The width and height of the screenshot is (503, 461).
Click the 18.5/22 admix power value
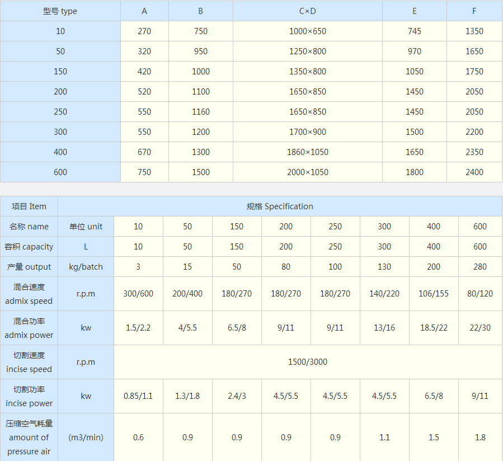(434, 328)
